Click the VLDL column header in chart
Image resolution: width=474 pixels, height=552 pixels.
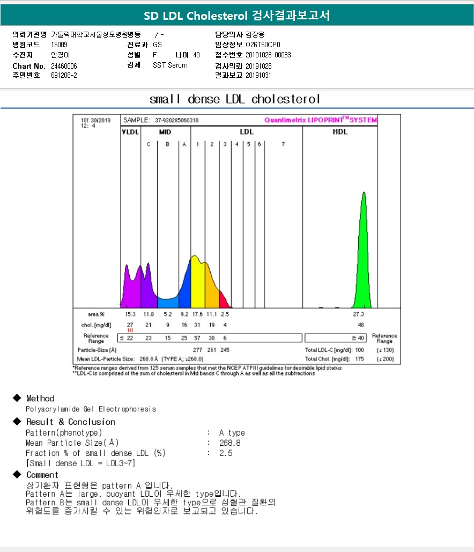(x=130, y=131)
